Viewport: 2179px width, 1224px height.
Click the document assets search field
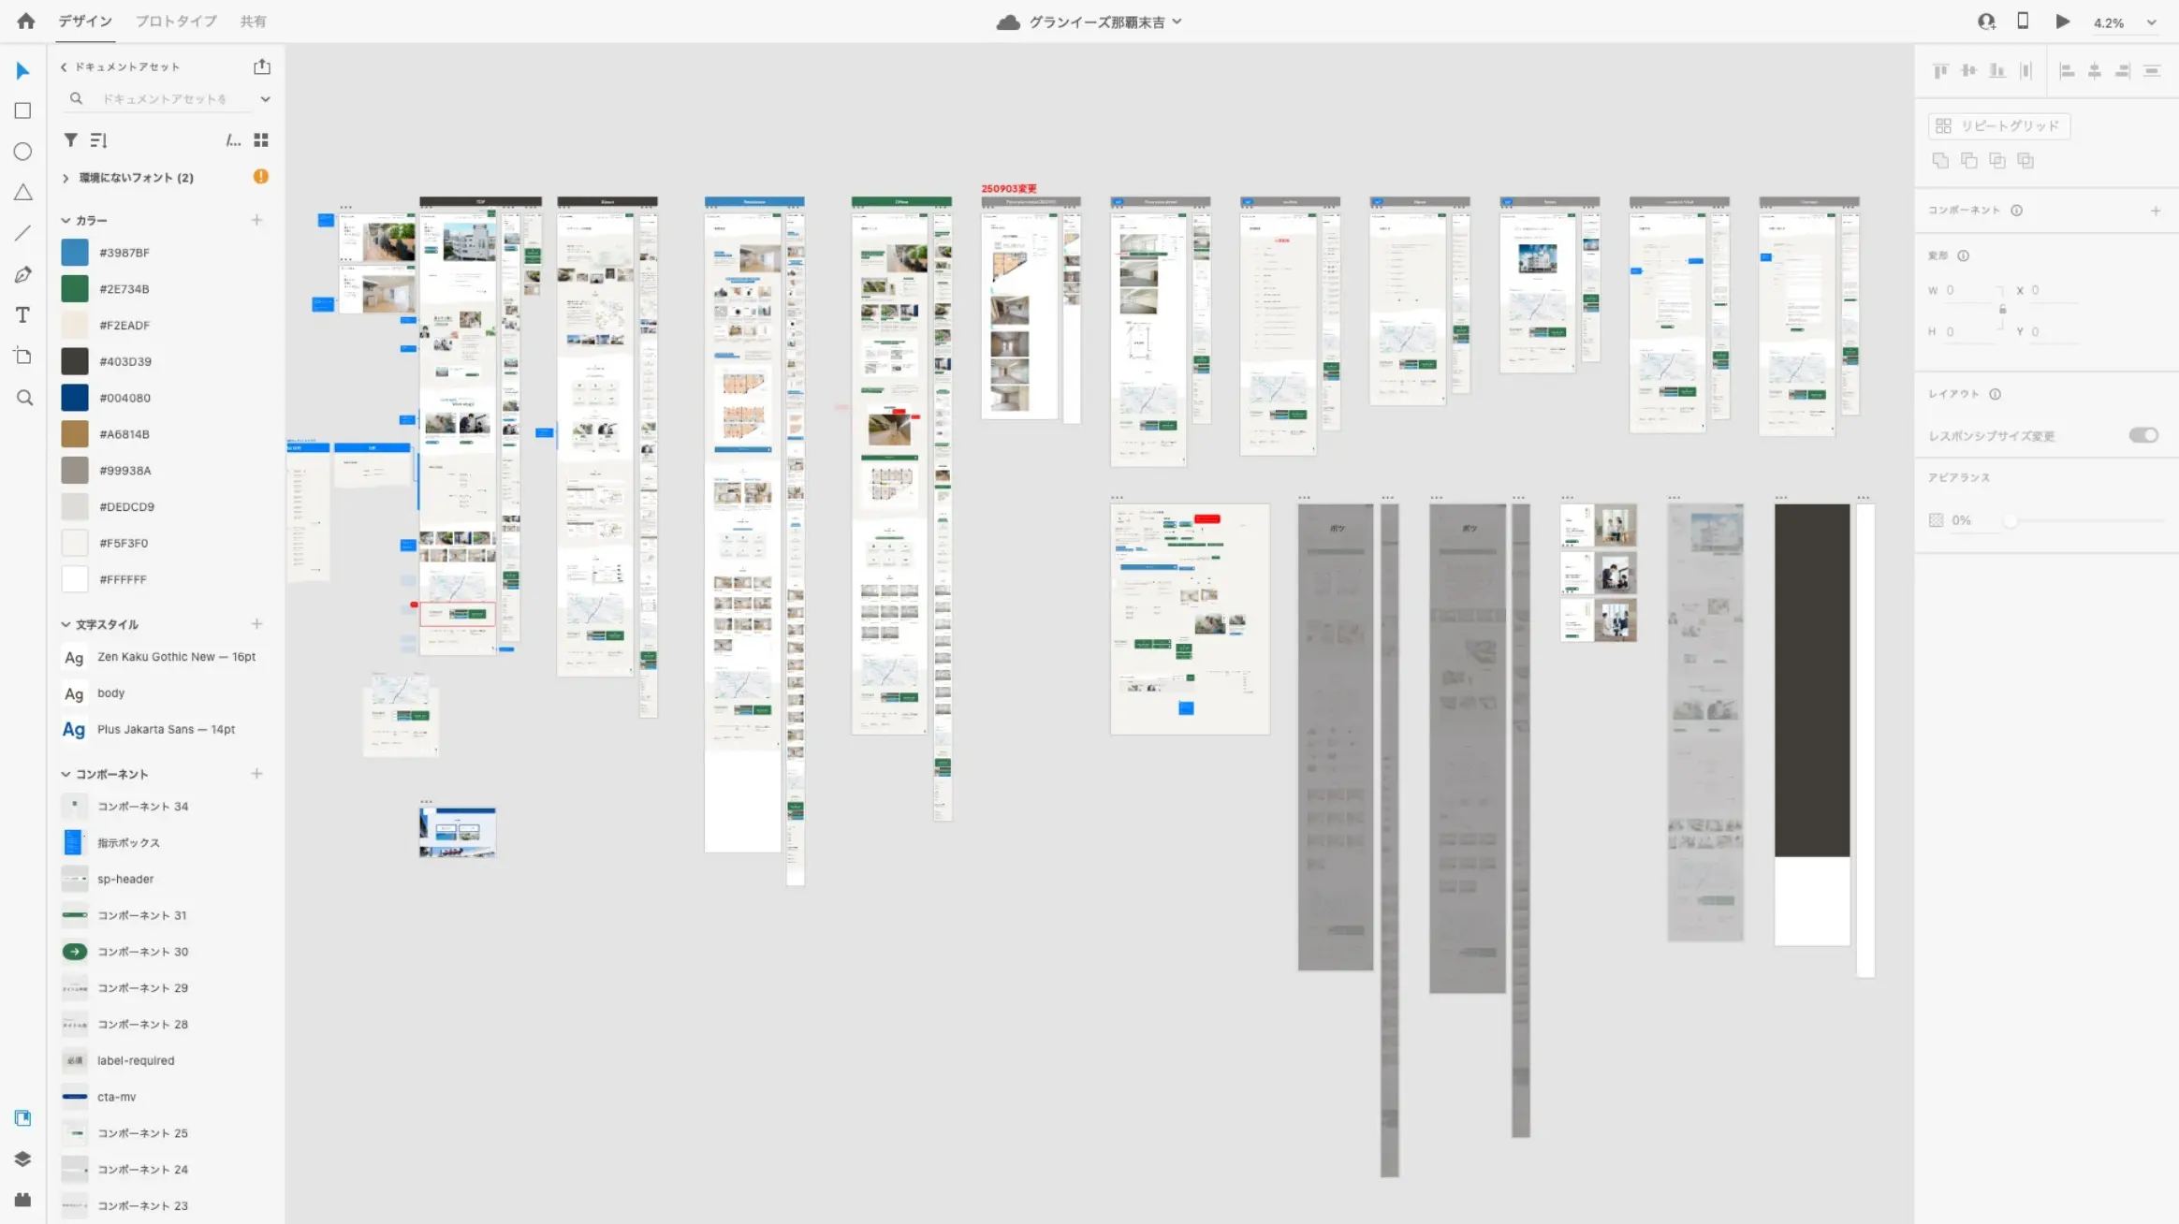[164, 98]
